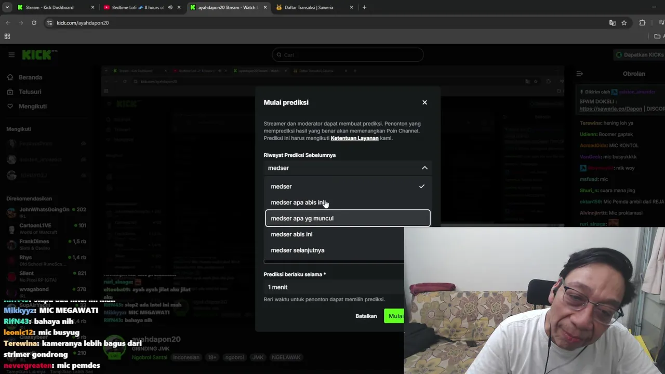Viewport: 665px width, 374px height.
Task: Close the 'Bedtime Lofi' tab
Action: tap(179, 7)
